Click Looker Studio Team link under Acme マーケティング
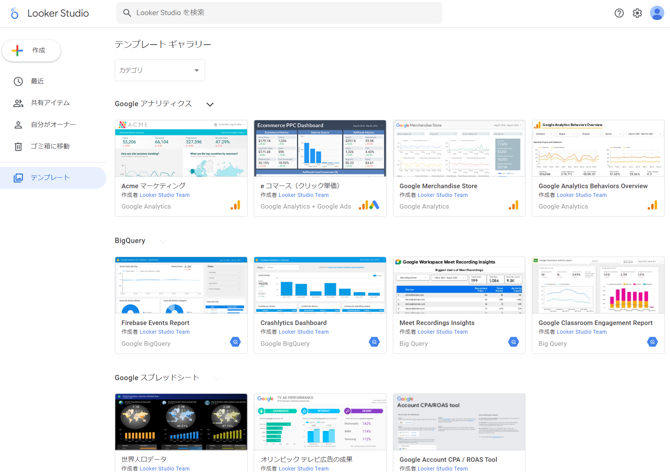This screenshot has height=472, width=670. [x=165, y=195]
